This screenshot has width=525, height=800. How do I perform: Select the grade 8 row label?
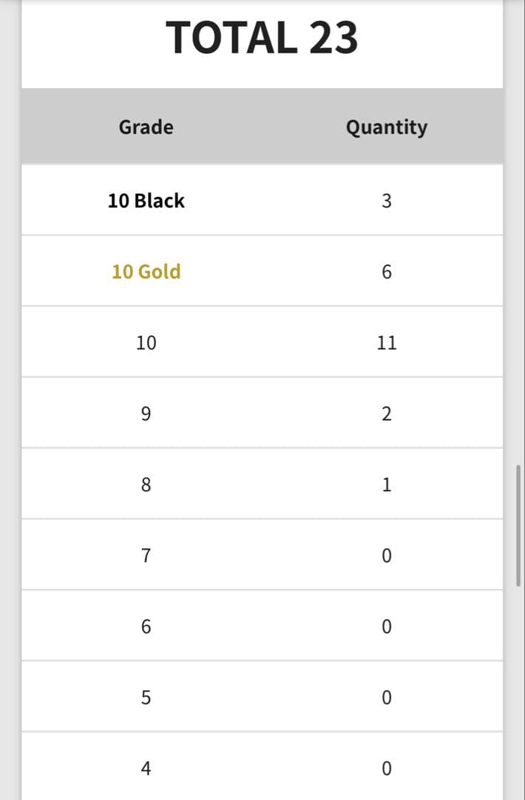click(x=146, y=484)
